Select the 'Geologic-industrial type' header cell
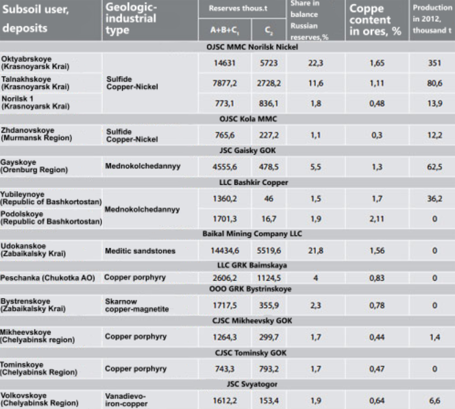This screenshot has width=455, height=409. 150,20
